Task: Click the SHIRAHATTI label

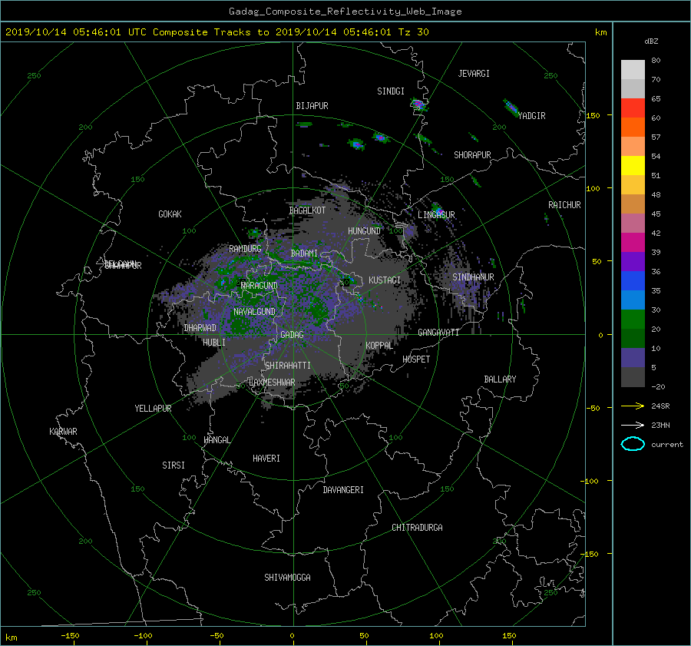Action: pos(288,366)
